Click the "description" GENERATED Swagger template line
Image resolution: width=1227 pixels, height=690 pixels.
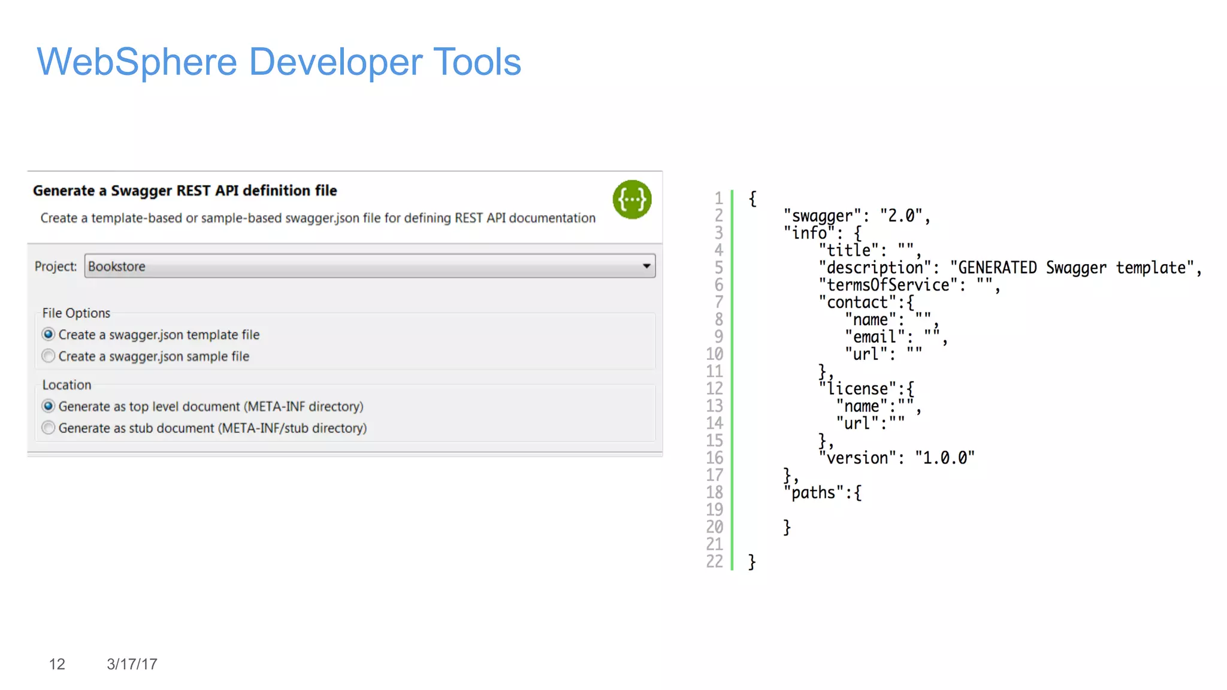pos(1010,268)
